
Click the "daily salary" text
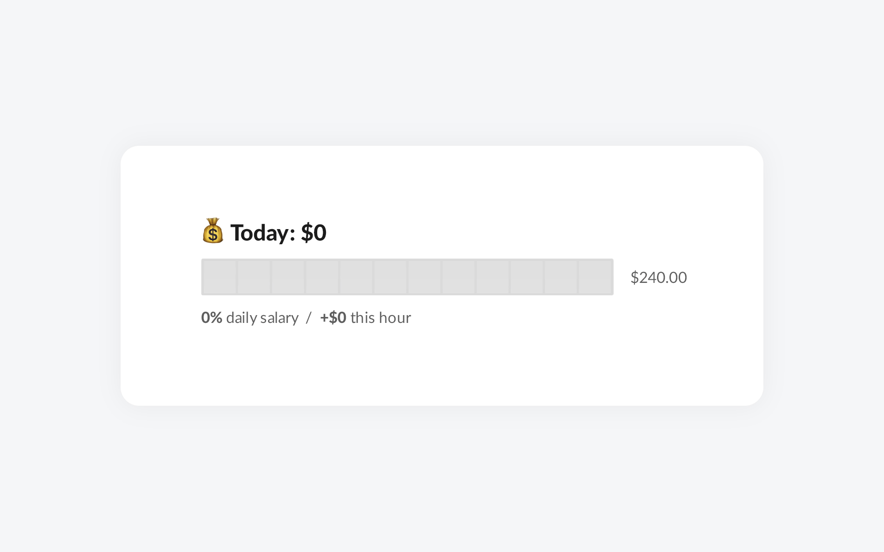(262, 318)
